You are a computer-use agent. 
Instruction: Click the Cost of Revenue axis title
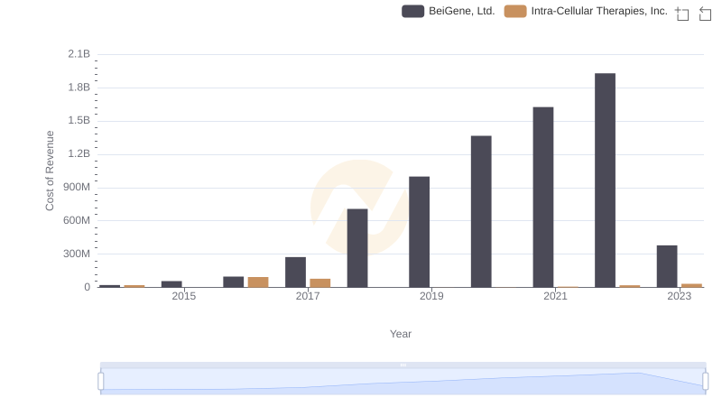coord(50,171)
